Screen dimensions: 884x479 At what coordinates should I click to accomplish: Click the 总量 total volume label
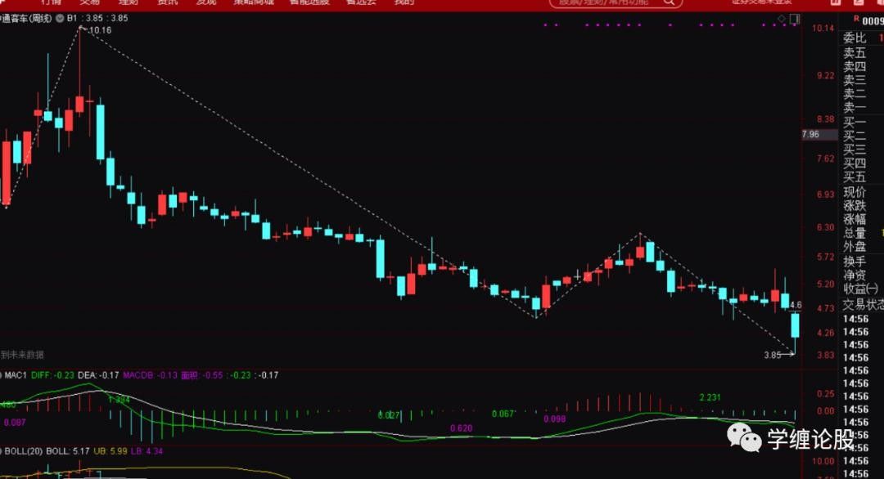coord(855,233)
